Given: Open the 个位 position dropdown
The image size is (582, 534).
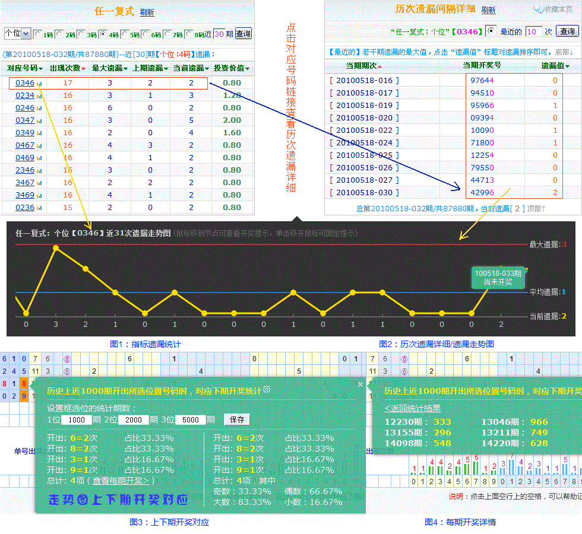Looking at the screenshot, I should pos(17,34).
